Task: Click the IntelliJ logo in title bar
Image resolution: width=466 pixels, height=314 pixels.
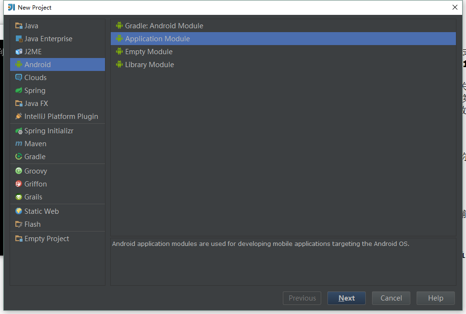Action: (12, 7)
